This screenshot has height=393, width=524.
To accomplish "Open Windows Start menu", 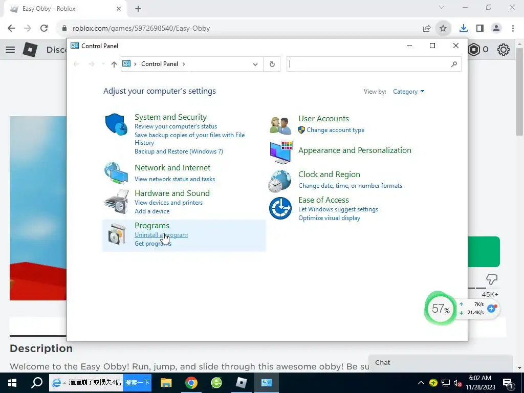I will (12, 383).
